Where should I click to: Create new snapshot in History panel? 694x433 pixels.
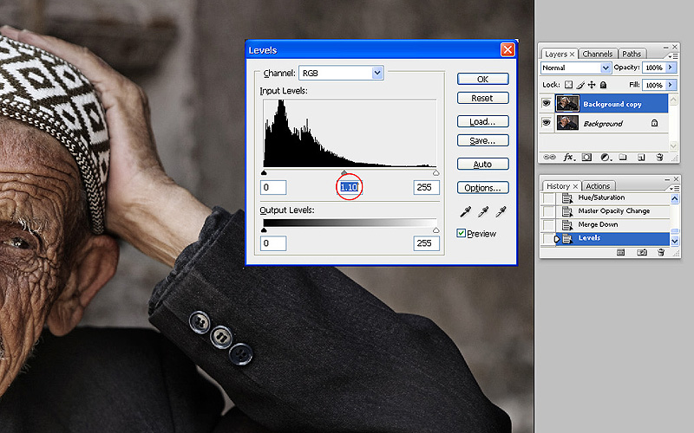(x=642, y=253)
